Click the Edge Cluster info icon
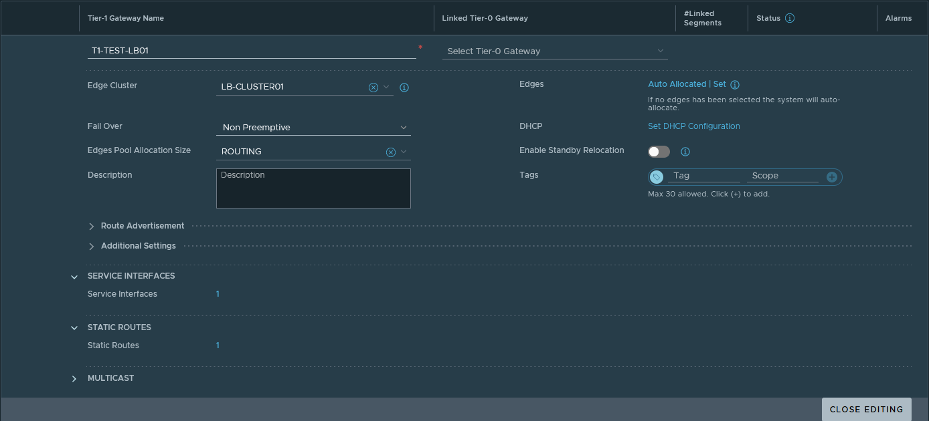This screenshot has height=421, width=929. pos(404,88)
